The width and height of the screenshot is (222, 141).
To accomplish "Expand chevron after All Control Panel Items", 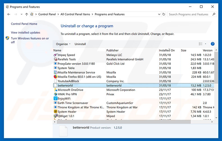I will pos(92,14).
